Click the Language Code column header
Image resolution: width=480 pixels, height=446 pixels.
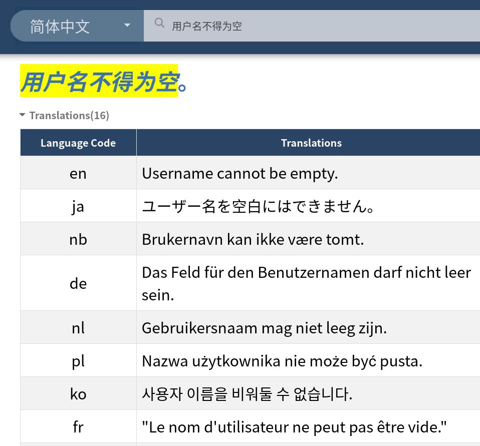point(78,143)
